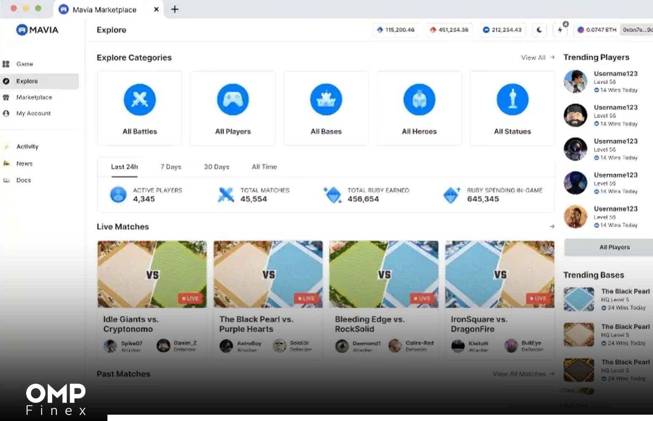Open the sand-colored Black Pearl base thumbnail

coord(579,335)
